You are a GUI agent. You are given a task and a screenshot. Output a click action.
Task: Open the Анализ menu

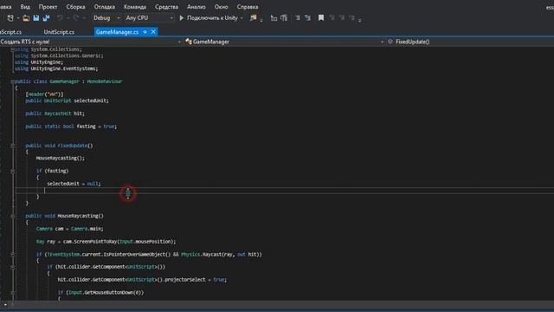pos(196,7)
